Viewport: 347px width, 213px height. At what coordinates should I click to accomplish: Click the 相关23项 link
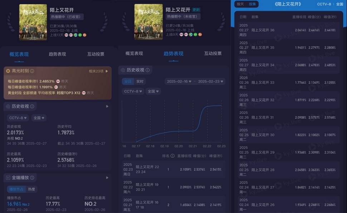pos(96,71)
